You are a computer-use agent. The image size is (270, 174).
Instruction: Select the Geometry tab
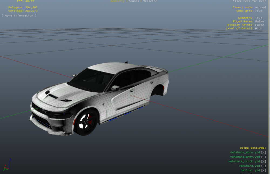(x=117, y=1)
